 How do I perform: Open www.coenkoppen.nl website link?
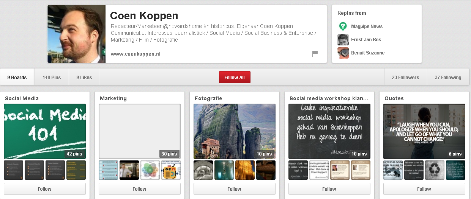[135, 54]
